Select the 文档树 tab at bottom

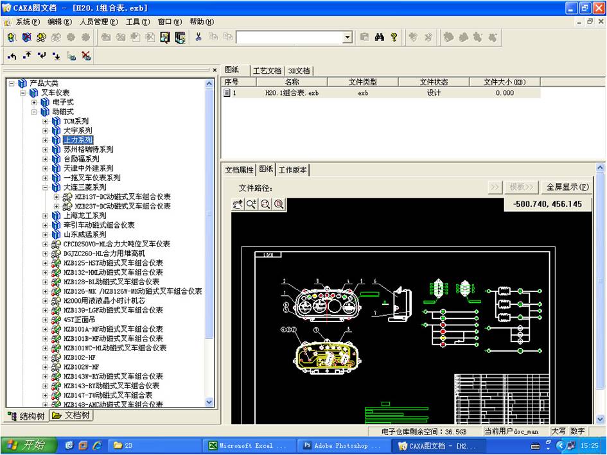[x=71, y=416]
